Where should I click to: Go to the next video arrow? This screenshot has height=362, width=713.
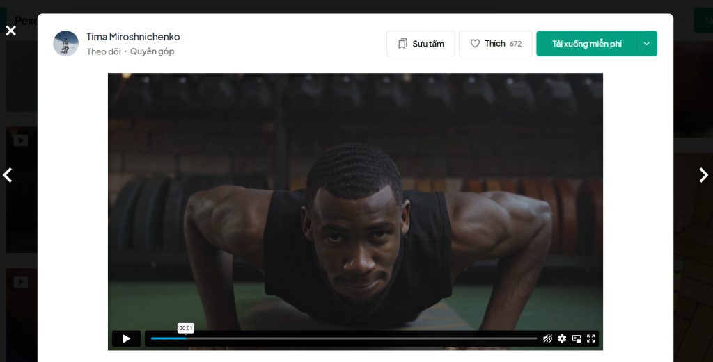[703, 175]
